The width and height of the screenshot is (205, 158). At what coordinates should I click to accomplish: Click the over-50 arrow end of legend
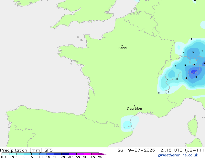(102, 154)
